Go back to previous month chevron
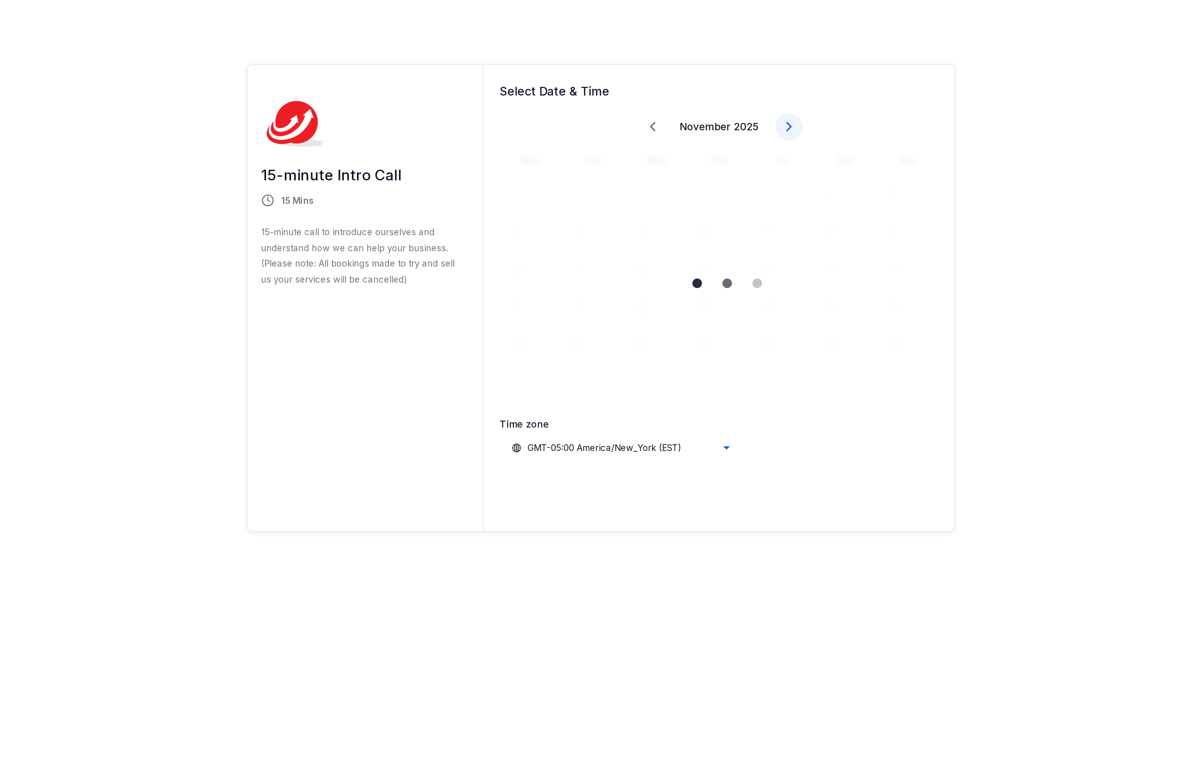Image resolution: width=1202 pixels, height=781 pixels. pos(652,127)
